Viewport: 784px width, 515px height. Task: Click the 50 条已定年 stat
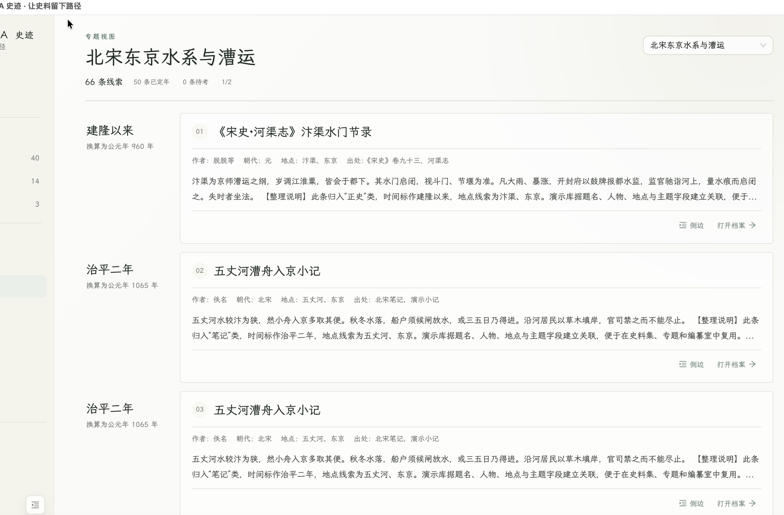(151, 82)
